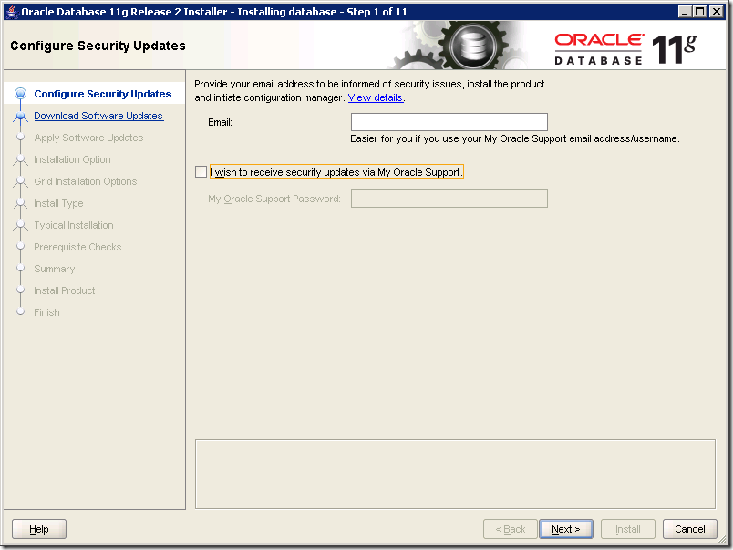Click the Email label text
The image size is (733, 550).
click(x=221, y=122)
